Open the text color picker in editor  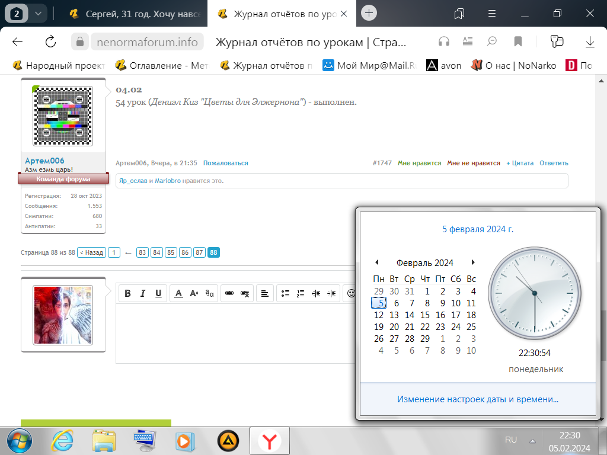(178, 293)
